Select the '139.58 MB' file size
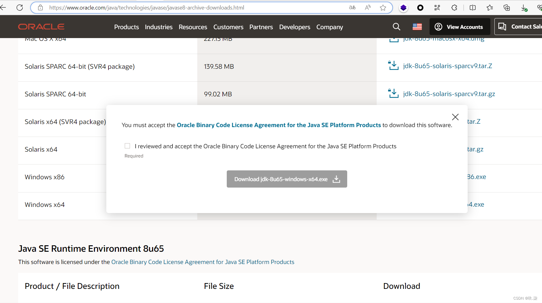Viewport: 542px width, 303px height. pyautogui.click(x=219, y=67)
